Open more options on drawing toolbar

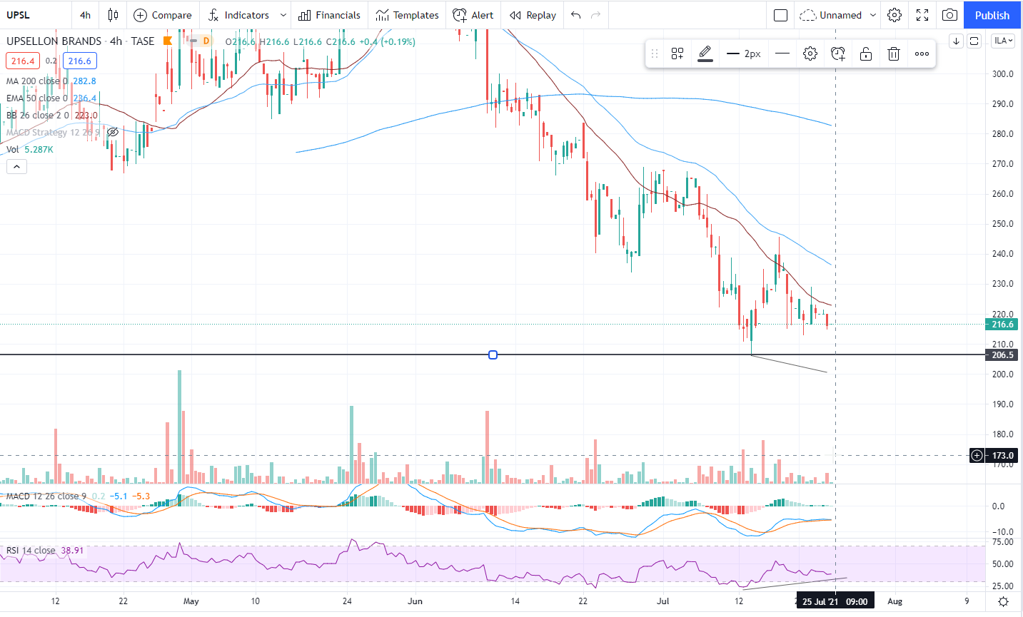922,53
